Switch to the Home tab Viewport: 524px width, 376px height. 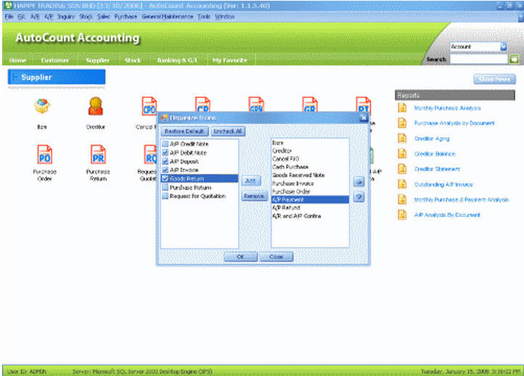[x=18, y=60]
